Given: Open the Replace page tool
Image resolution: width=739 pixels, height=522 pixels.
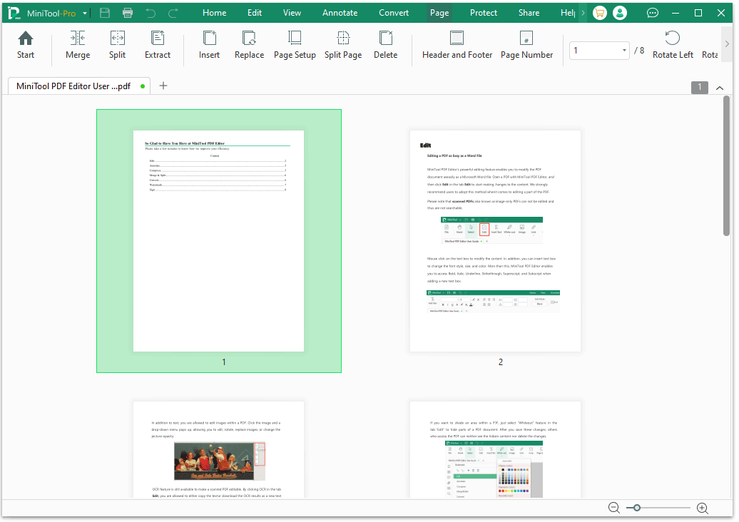Looking at the screenshot, I should point(250,45).
